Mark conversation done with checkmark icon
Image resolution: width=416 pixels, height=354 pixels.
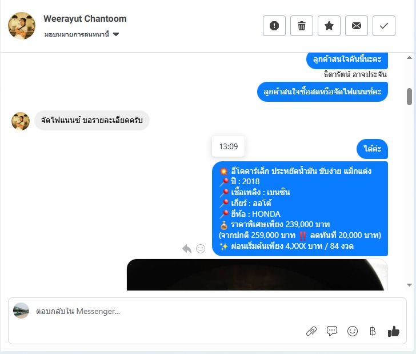(384, 26)
